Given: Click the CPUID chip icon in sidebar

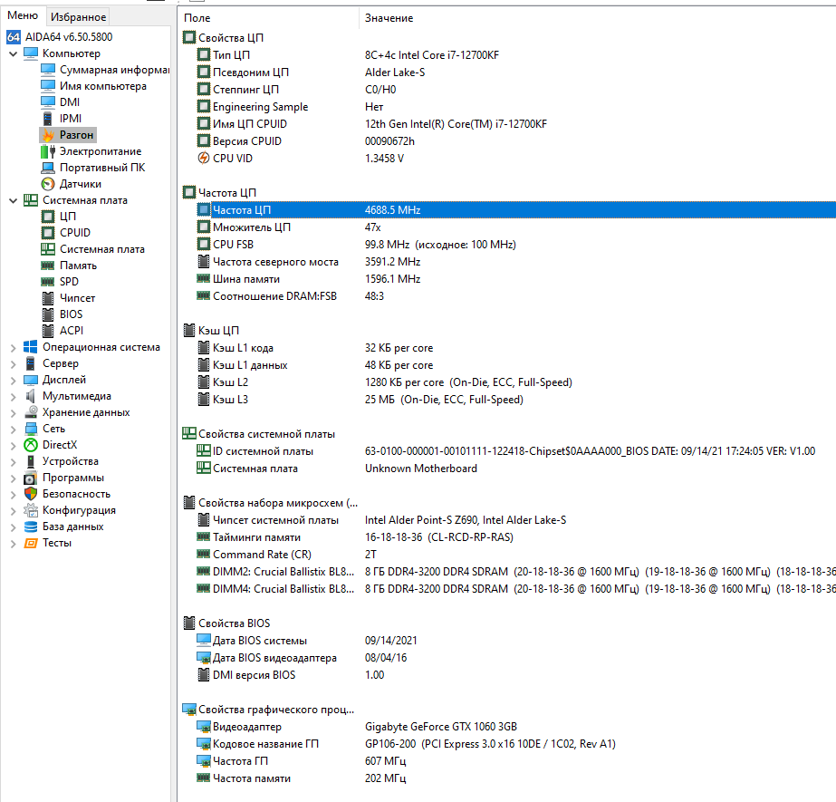Looking at the screenshot, I should (x=48, y=233).
